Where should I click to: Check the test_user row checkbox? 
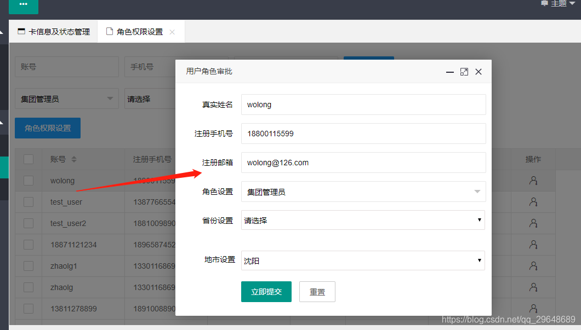tap(29, 202)
